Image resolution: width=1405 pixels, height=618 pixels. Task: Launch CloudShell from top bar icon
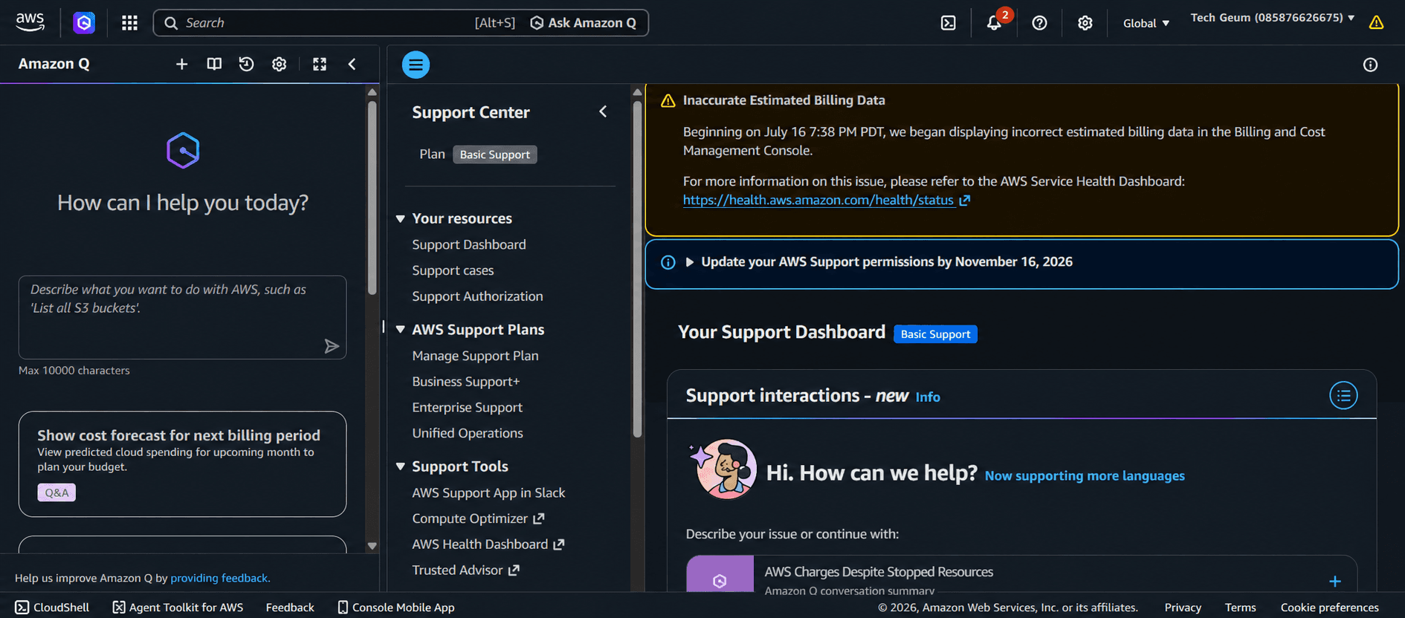(948, 23)
